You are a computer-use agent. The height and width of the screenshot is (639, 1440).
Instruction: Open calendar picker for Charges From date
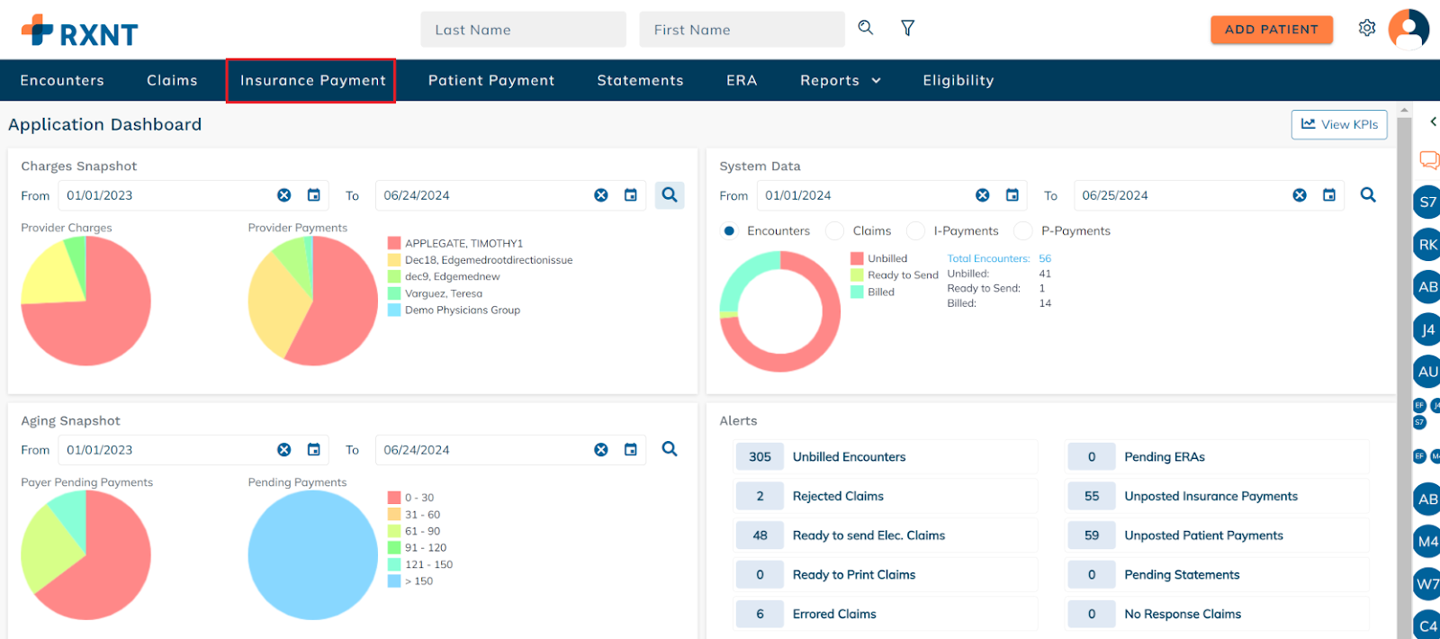point(314,195)
